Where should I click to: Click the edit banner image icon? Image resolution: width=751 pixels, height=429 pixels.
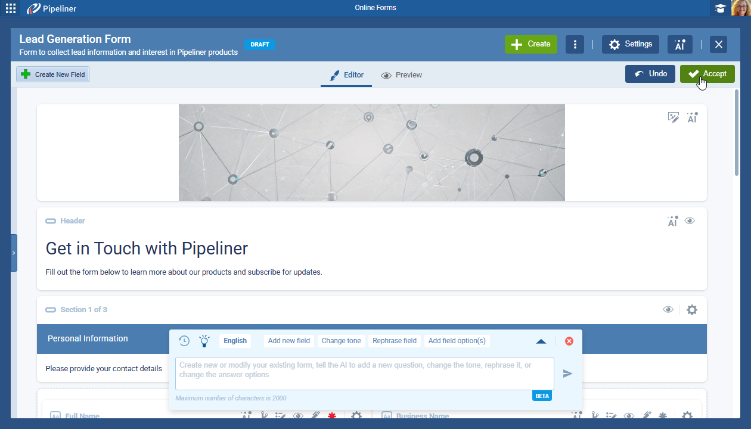673,117
